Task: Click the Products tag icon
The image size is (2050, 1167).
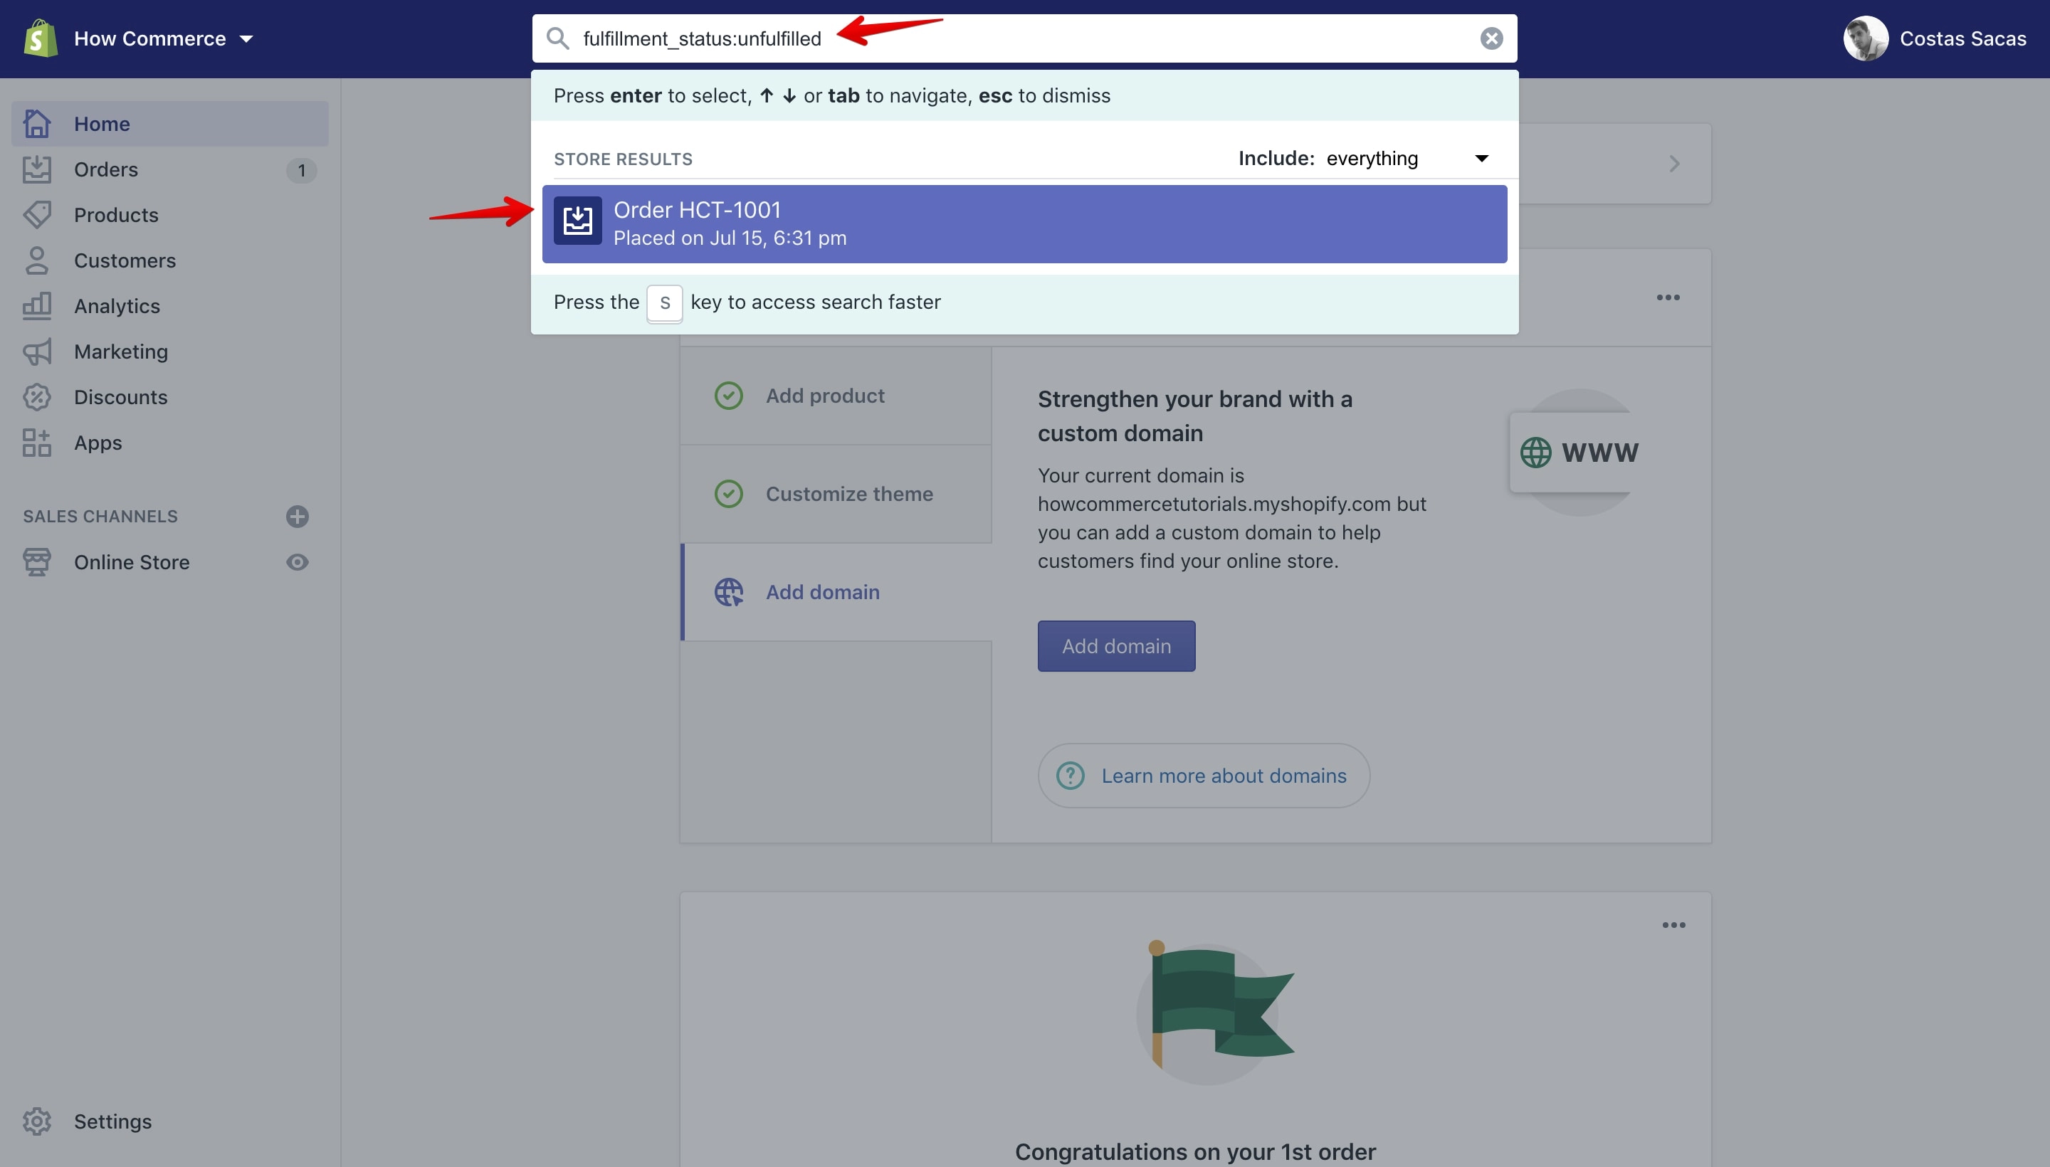Action: (37, 215)
